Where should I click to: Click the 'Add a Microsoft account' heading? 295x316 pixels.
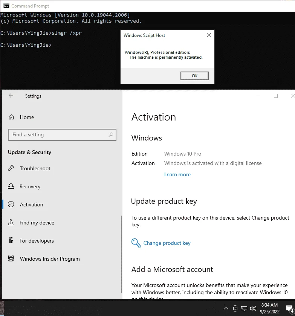coord(172,269)
